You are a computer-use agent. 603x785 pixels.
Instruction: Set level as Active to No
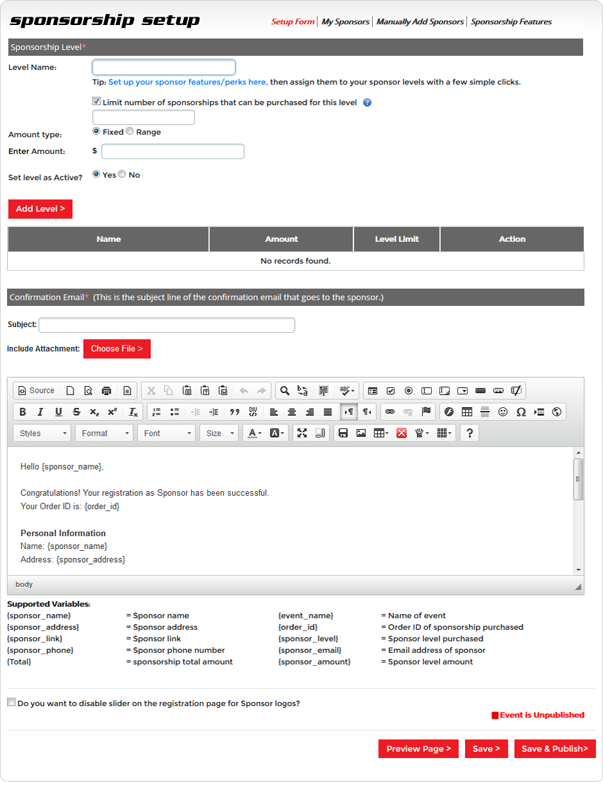[x=122, y=174]
